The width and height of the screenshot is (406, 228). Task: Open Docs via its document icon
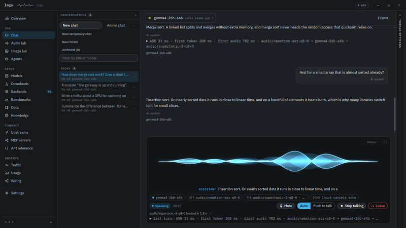[x=7, y=107]
